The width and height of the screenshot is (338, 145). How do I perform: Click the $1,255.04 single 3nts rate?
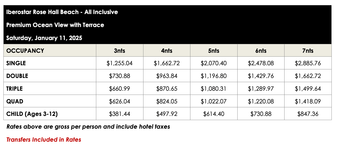coord(119,63)
